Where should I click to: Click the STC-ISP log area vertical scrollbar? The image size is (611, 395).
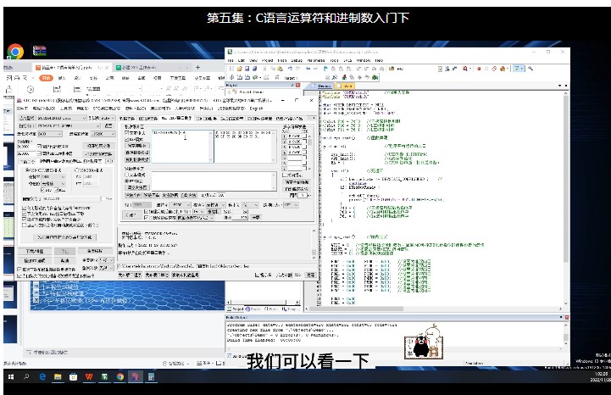(x=314, y=244)
